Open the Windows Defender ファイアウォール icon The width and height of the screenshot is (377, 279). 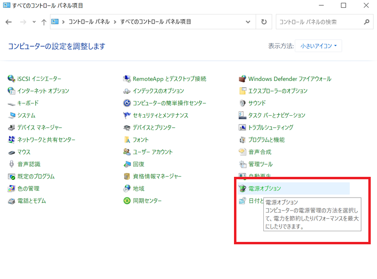(x=243, y=79)
